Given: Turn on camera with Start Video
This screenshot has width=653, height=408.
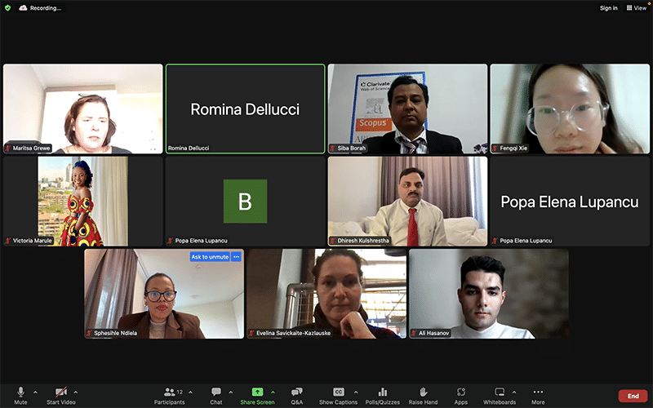Looking at the screenshot, I should tap(61, 395).
